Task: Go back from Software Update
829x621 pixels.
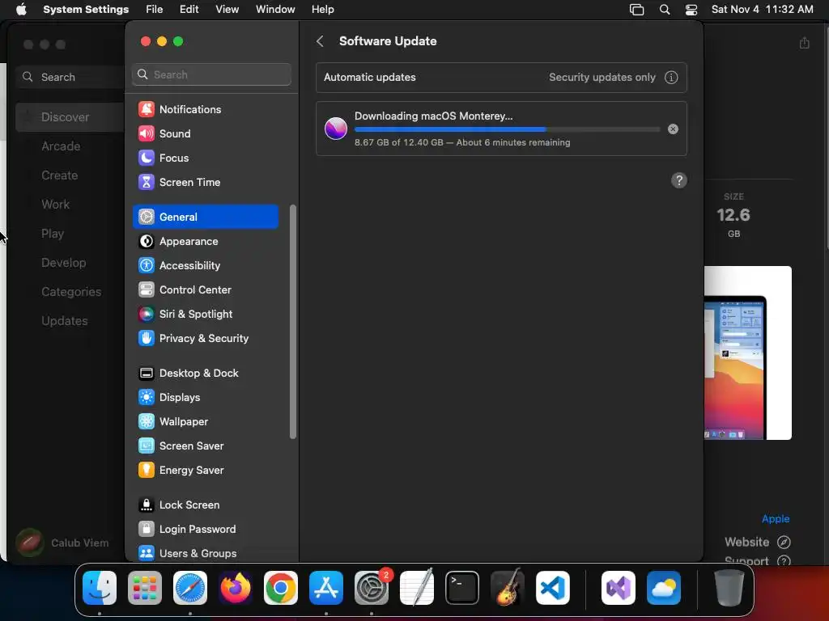Action: pyautogui.click(x=320, y=41)
